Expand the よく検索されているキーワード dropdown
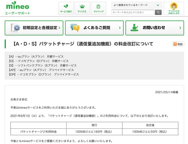The height and width of the screenshot is (144, 188). click(x=137, y=5)
